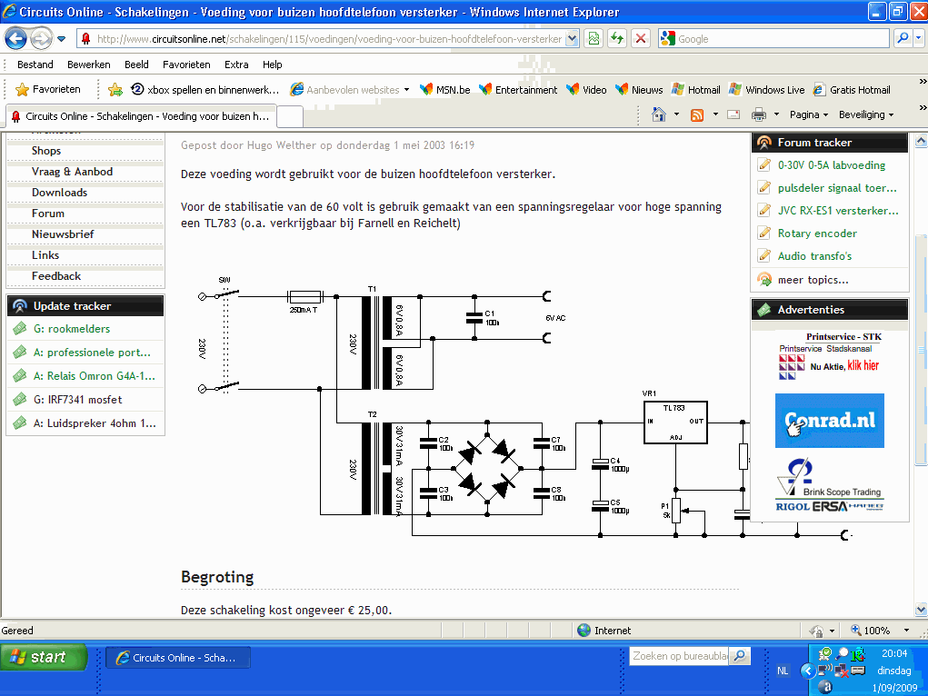Open the '0-30V 0-5A labvoeding' forum topic
This screenshot has height=696, width=928.
831,165
